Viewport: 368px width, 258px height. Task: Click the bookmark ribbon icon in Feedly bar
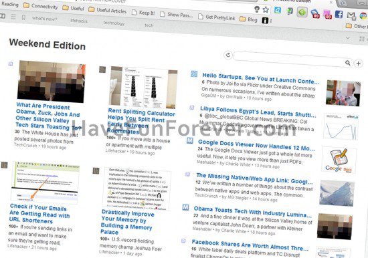pos(23,17)
